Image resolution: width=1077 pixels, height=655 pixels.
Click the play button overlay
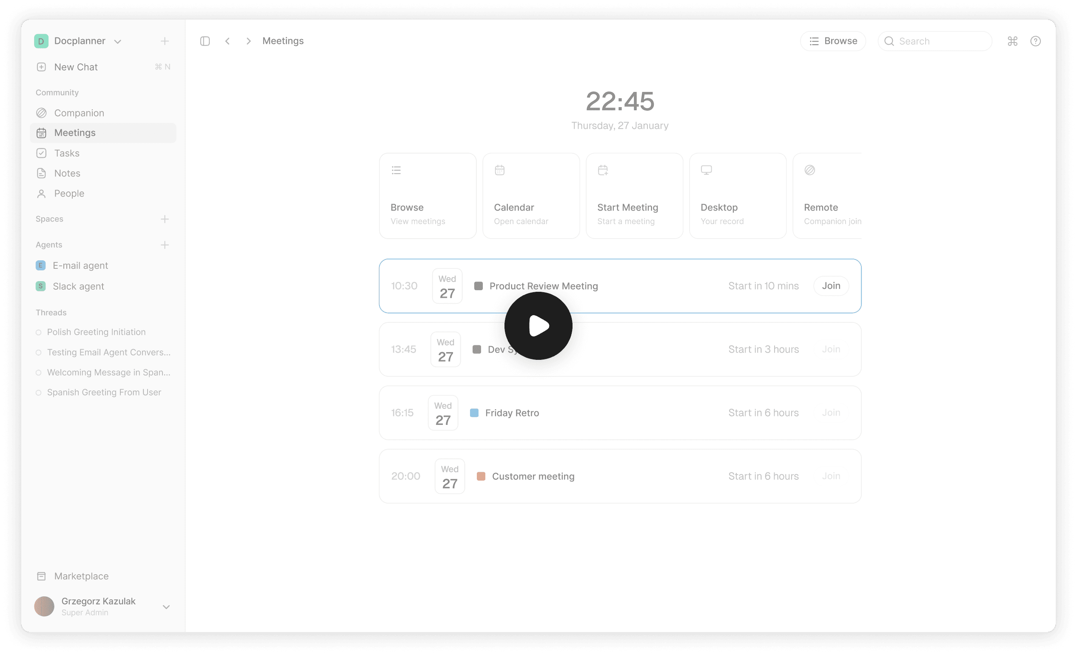[538, 325]
